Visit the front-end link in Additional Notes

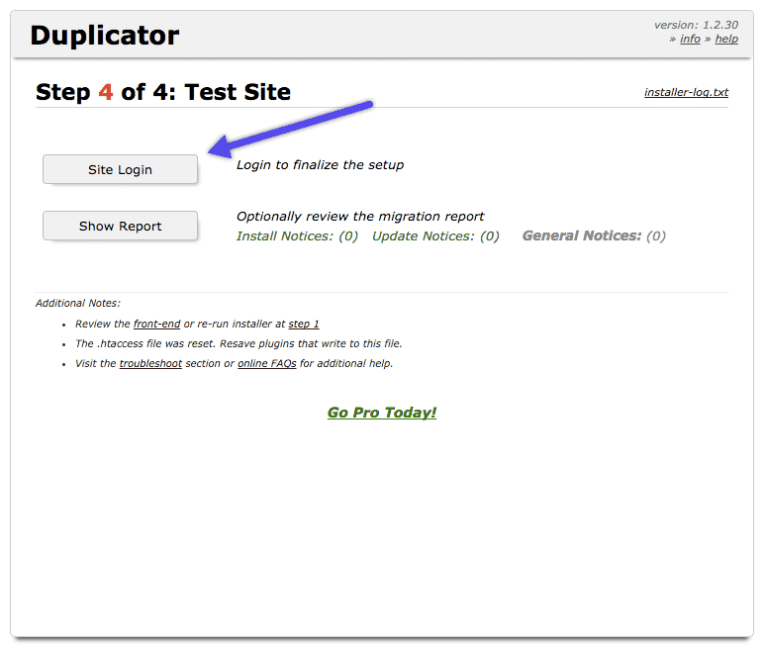tap(156, 324)
